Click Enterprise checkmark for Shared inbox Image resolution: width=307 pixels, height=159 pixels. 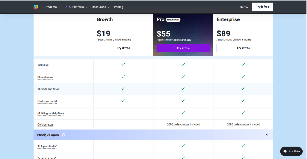(243, 77)
